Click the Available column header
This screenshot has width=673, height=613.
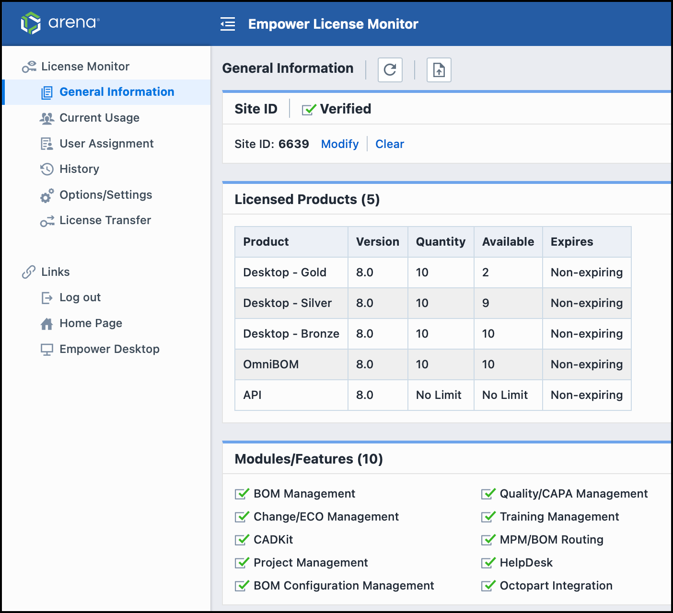[508, 242]
